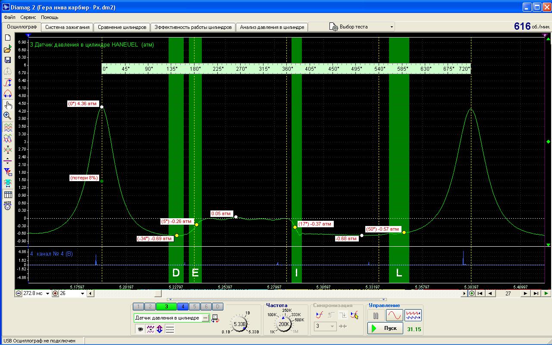Click the device swap icon beside sensor field

click(215, 318)
